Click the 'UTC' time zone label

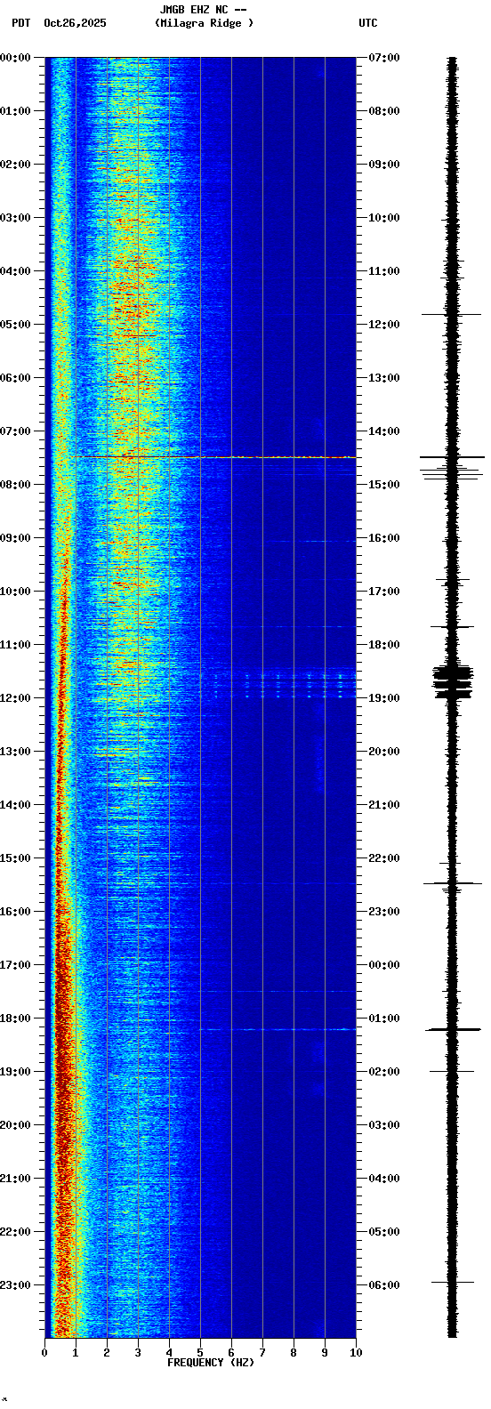point(368,23)
